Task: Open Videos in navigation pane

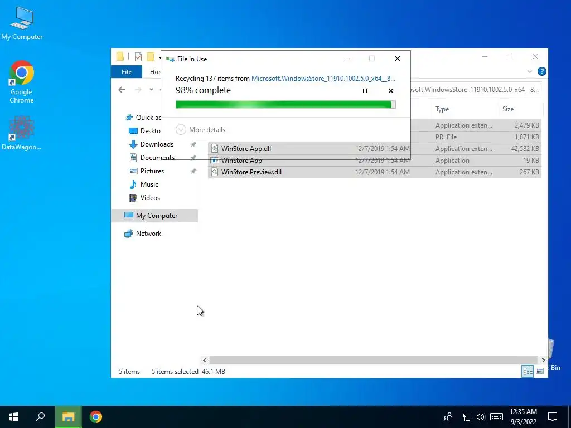Action: [x=144, y=198]
